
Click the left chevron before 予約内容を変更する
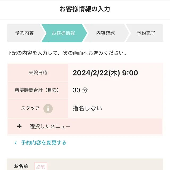pos(16,143)
